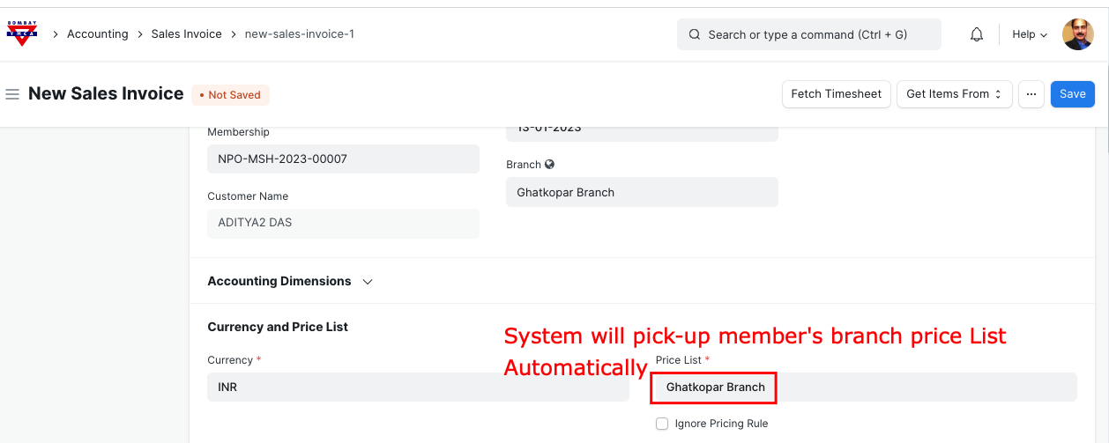Enable the Ignore Pricing Rule checkbox
This screenshot has height=443, width=1109.
[662, 424]
